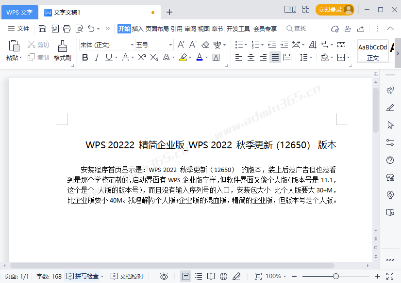Expand the spell check dropdown arrow
This screenshot has height=283, width=401.
102,276
